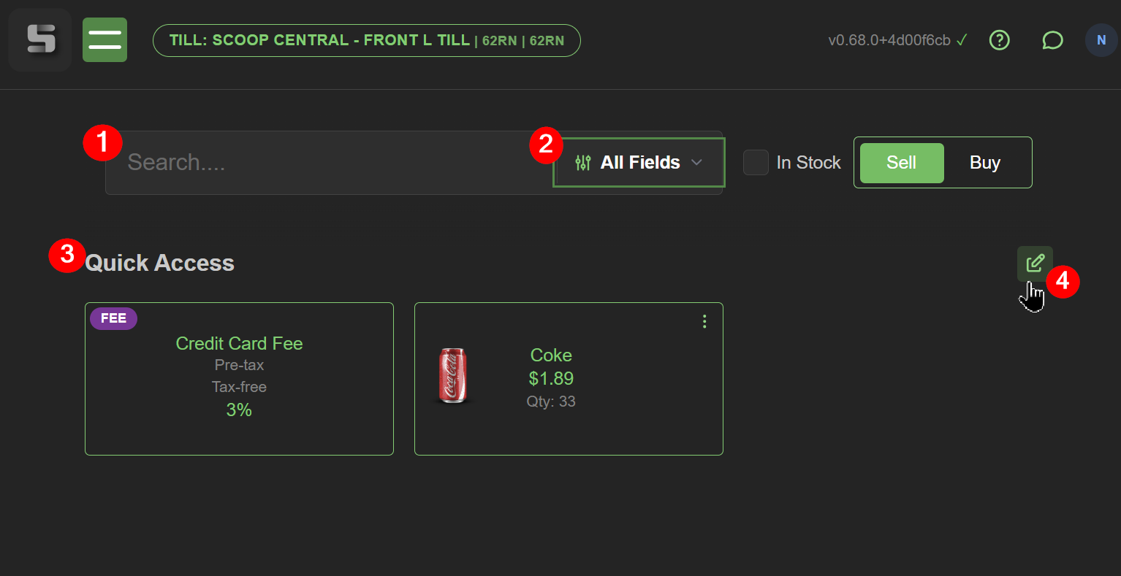Open the hamburger main menu
The width and height of the screenshot is (1121, 576).
[104, 40]
